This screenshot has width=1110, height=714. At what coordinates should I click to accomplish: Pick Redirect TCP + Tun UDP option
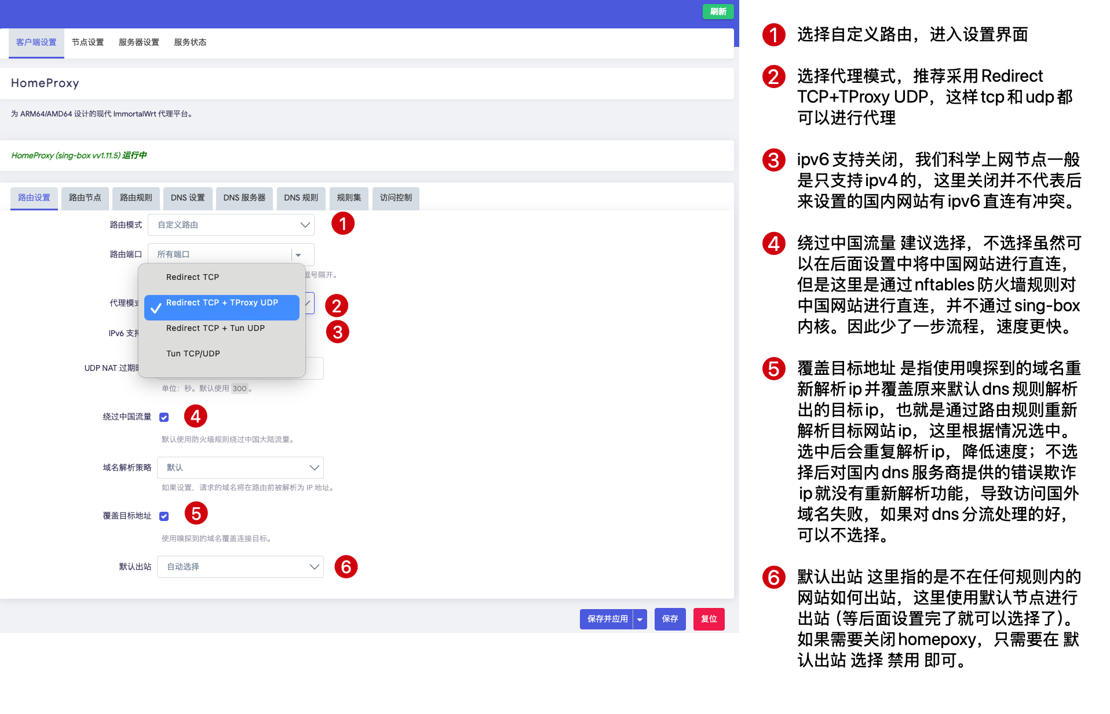(x=222, y=329)
